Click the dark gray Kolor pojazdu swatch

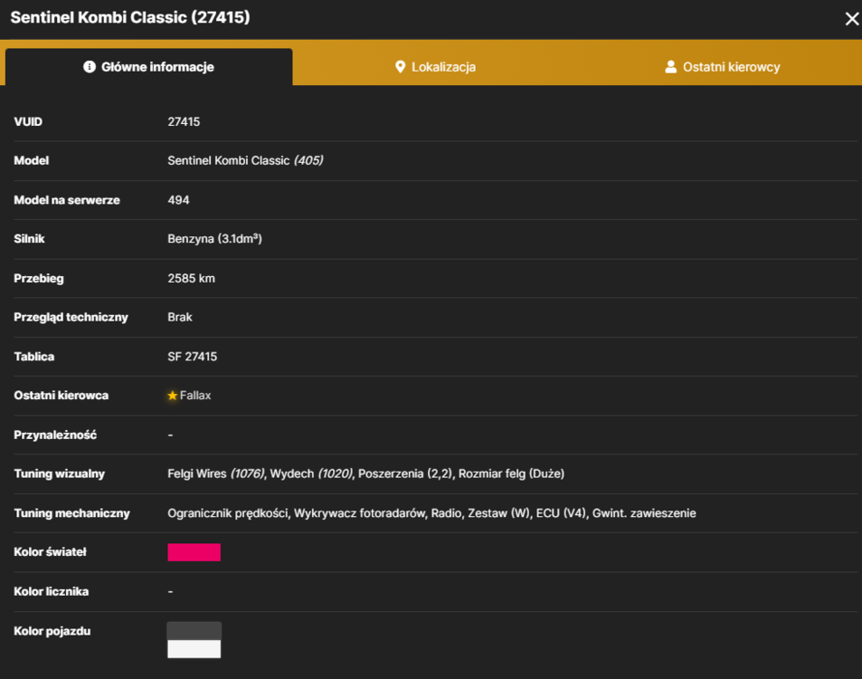pos(194,631)
